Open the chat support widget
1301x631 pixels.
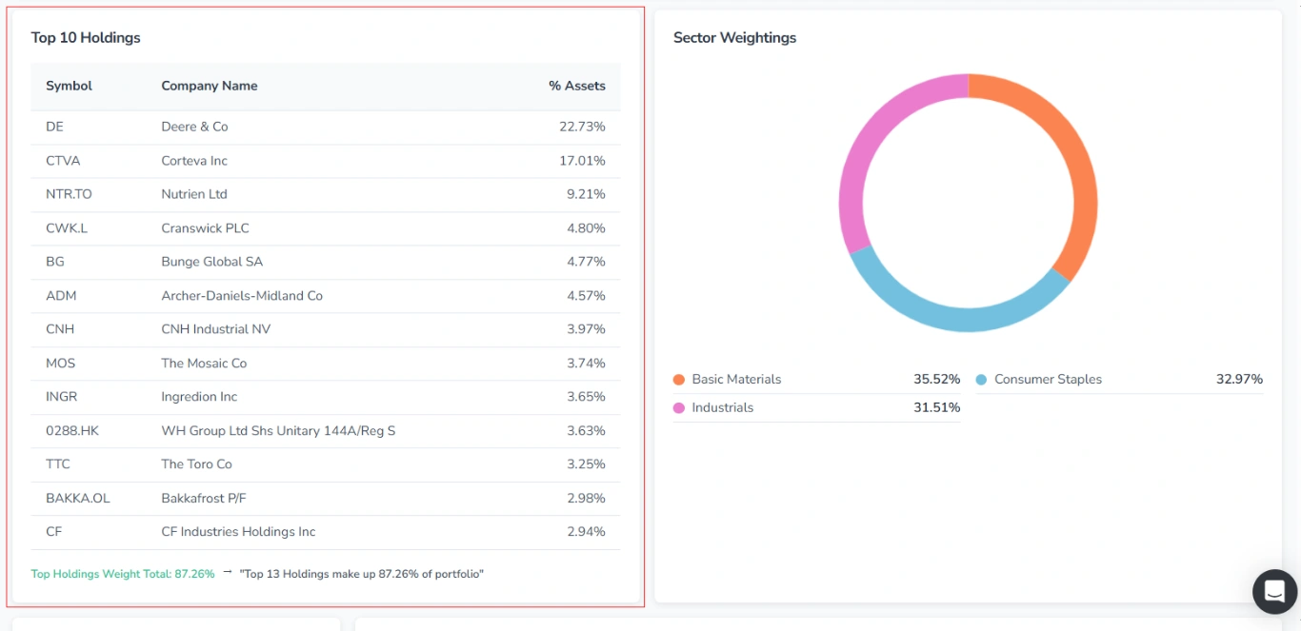(x=1274, y=592)
